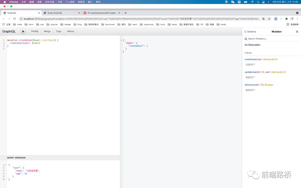Open the deleteUser field documentation
Viewport: 301px width, 188px height.
[251, 85]
